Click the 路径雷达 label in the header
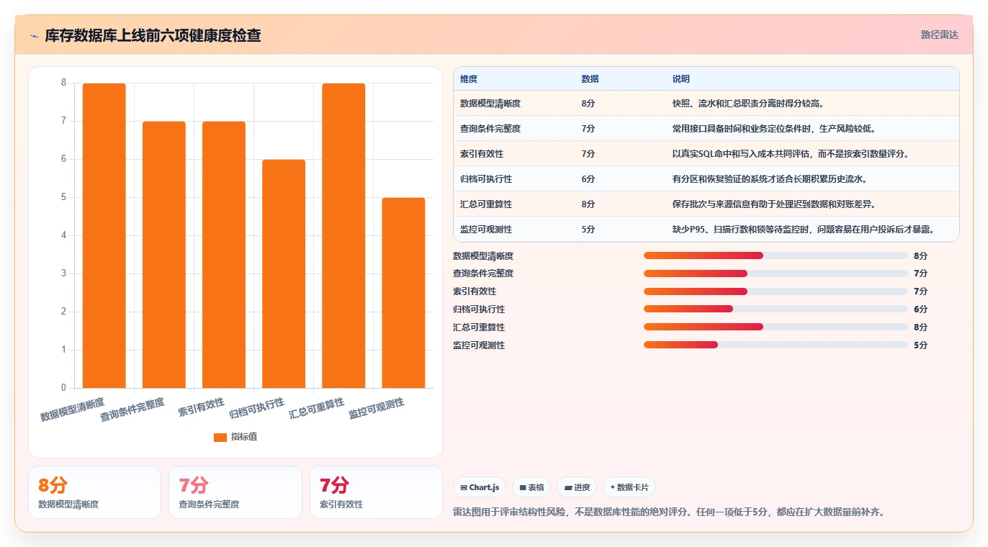988x547 pixels. 939,35
